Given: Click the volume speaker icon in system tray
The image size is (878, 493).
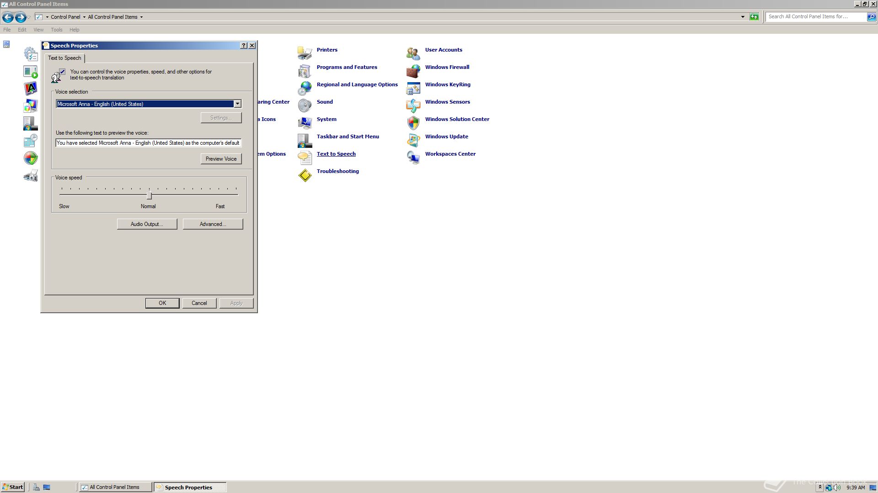Looking at the screenshot, I should click(837, 488).
